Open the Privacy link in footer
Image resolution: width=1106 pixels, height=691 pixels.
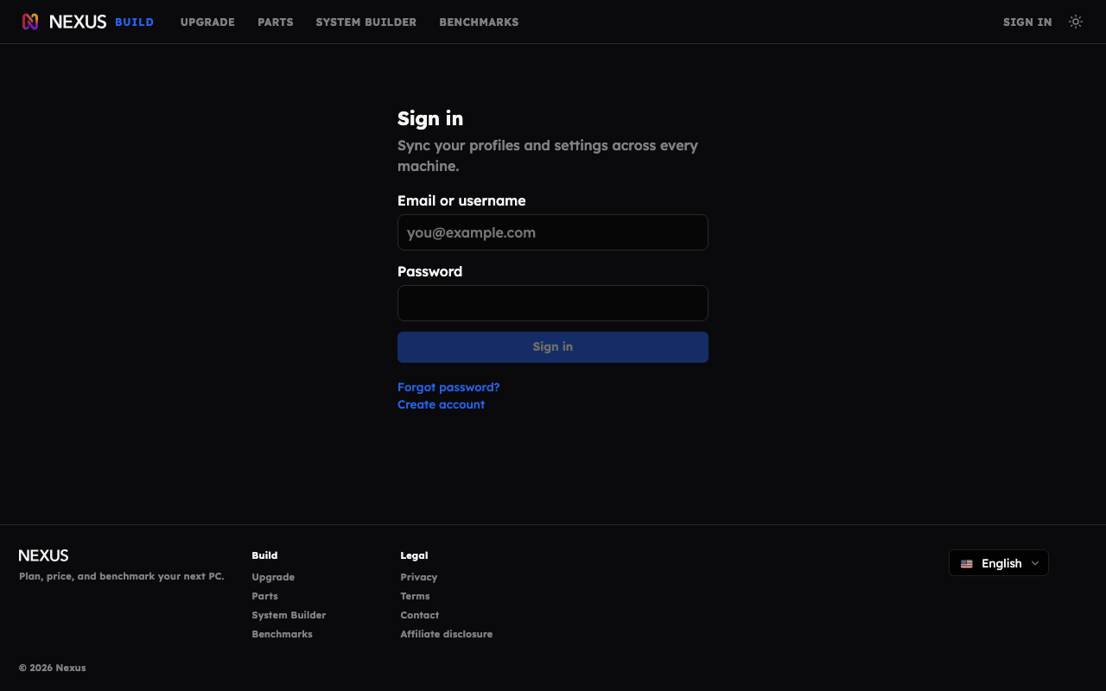coord(419,577)
